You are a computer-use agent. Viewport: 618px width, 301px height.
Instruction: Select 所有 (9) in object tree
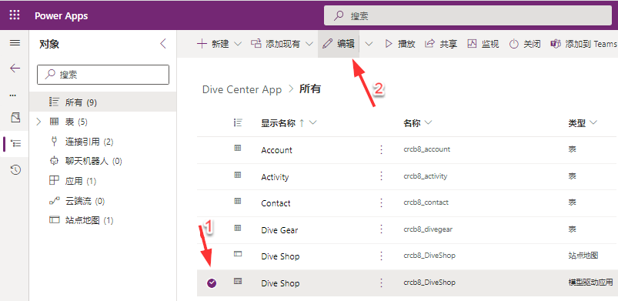[102, 102]
